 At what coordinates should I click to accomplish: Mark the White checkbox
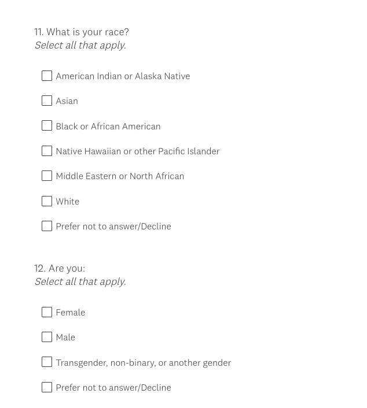click(47, 201)
